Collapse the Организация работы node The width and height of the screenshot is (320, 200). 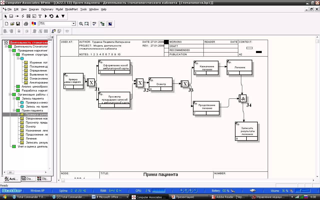click(x=10, y=94)
